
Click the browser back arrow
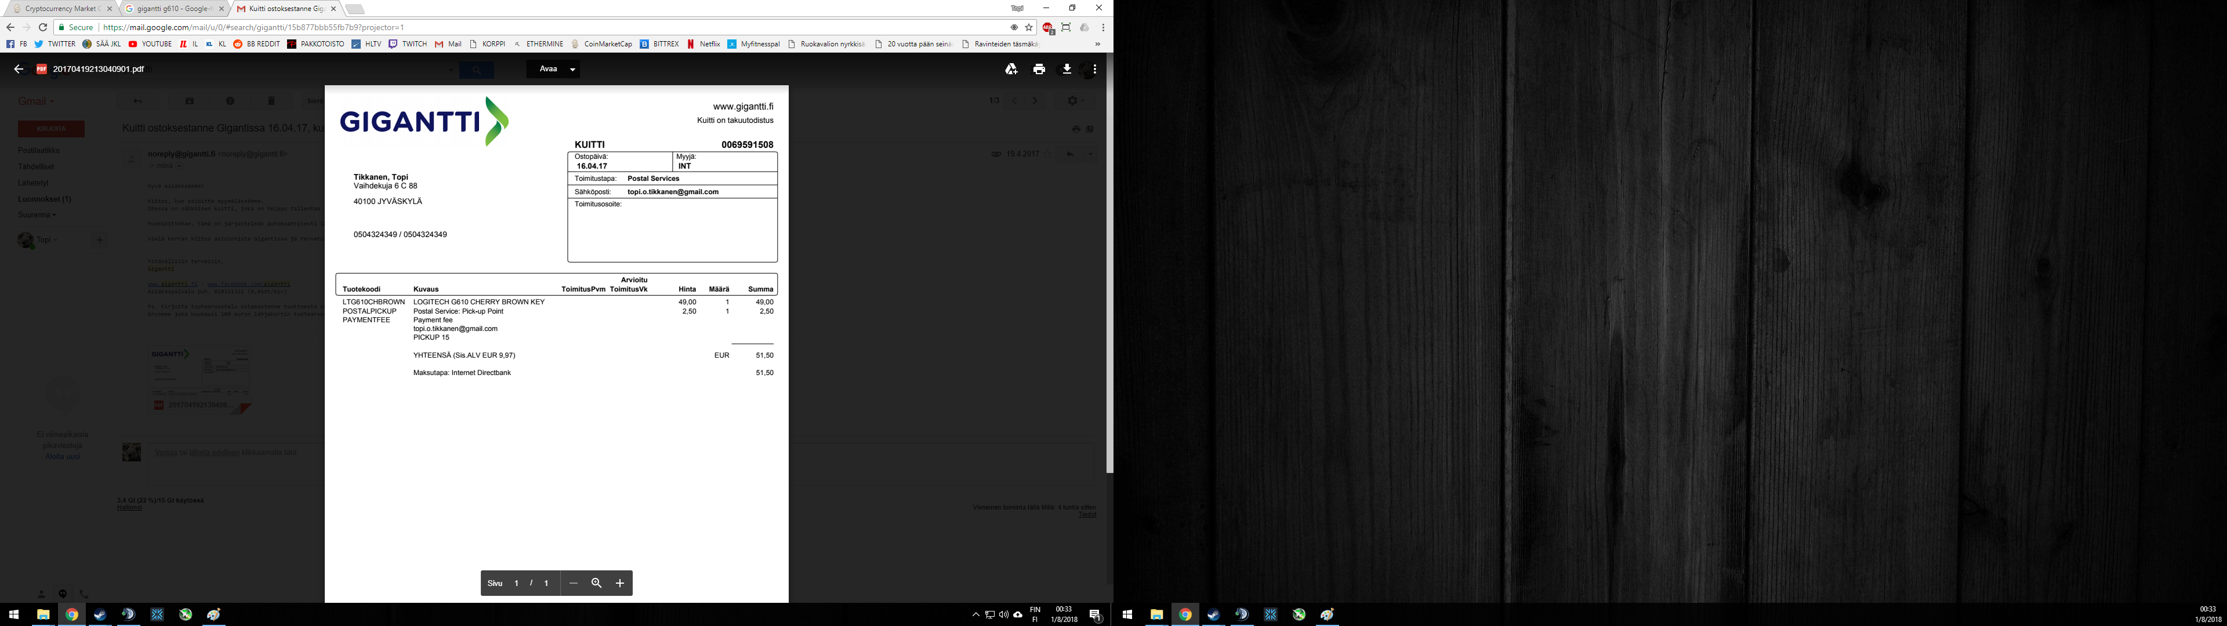click(10, 28)
